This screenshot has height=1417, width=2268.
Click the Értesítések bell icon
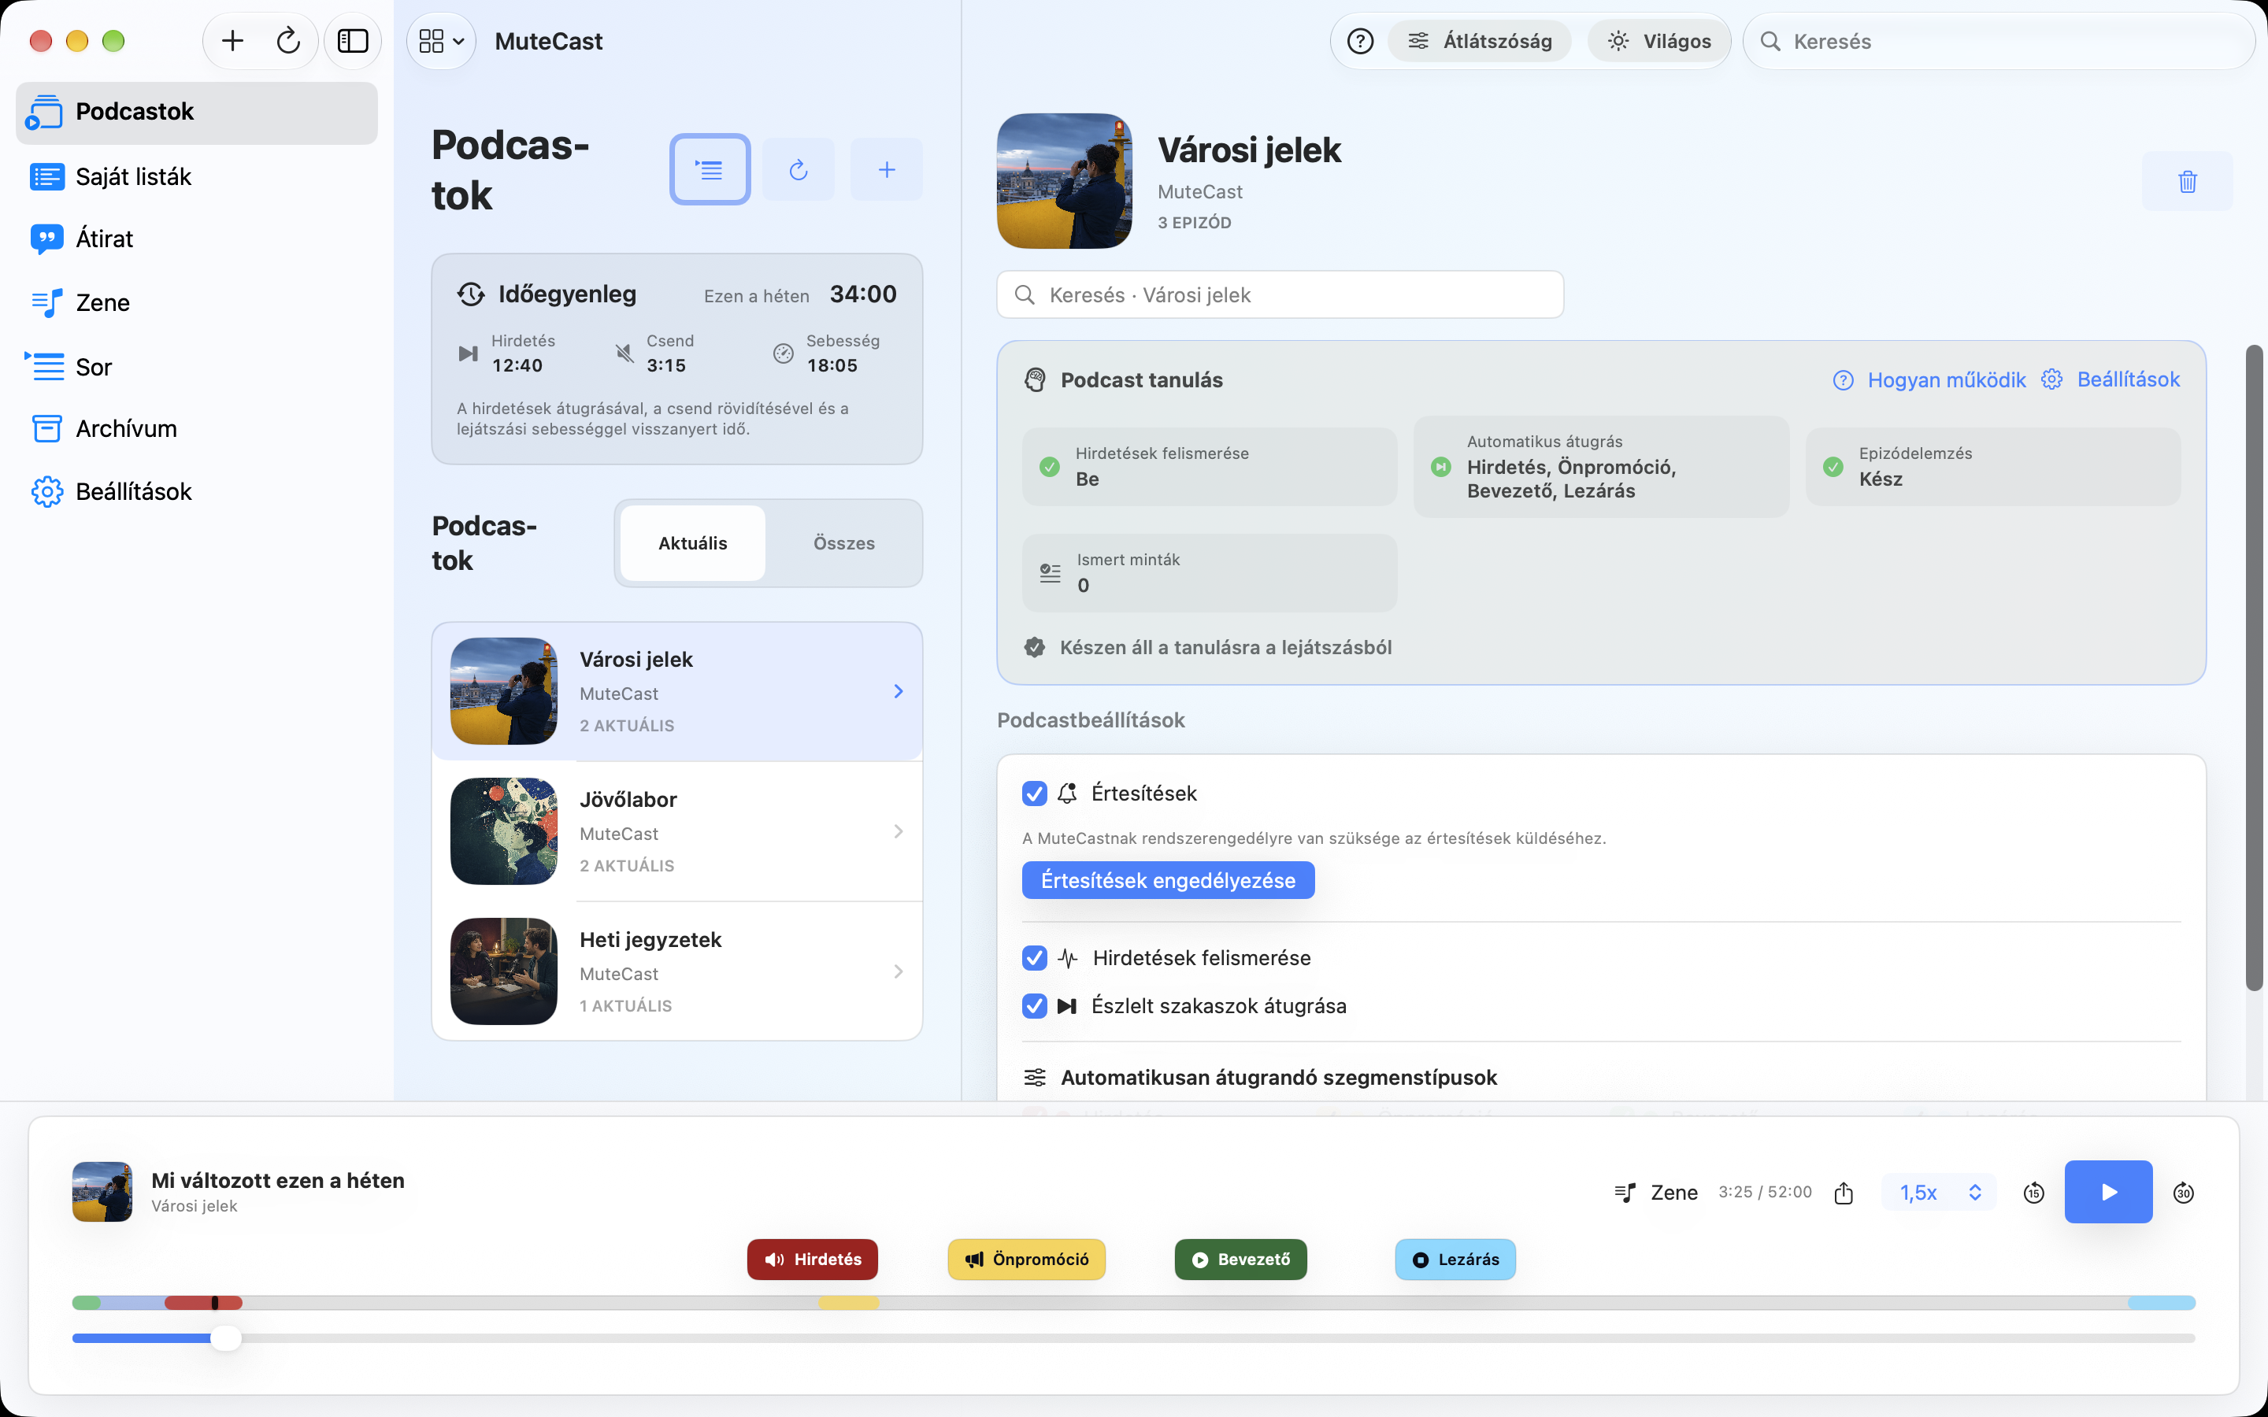(1068, 793)
